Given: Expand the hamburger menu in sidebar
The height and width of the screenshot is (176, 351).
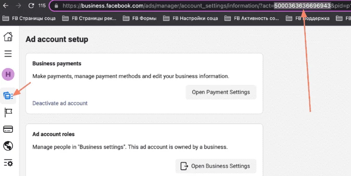Looking at the screenshot, I should tap(8, 54).
